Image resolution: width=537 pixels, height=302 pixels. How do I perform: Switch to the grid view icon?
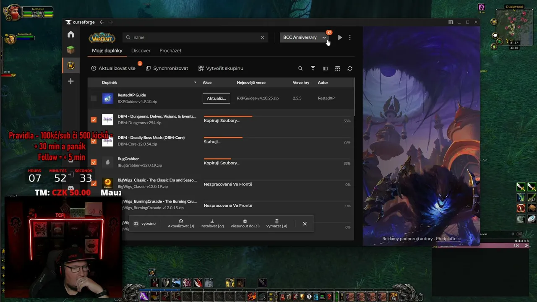click(x=337, y=68)
